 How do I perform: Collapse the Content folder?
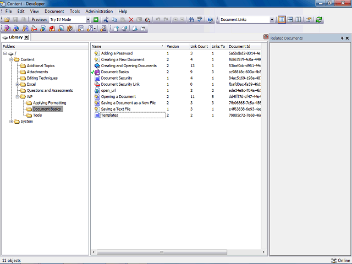point(11,59)
